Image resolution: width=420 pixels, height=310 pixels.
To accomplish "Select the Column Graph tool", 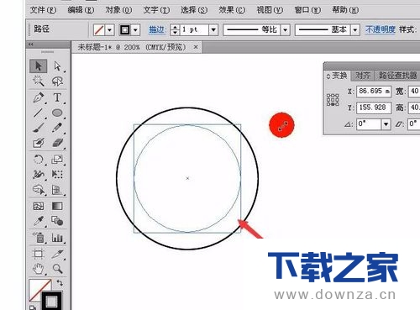I will click(x=57, y=238).
